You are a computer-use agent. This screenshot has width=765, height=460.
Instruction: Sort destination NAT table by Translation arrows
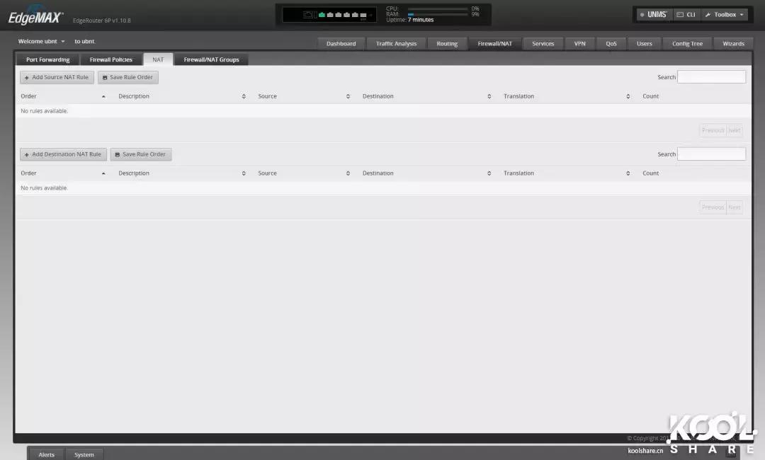(628, 173)
